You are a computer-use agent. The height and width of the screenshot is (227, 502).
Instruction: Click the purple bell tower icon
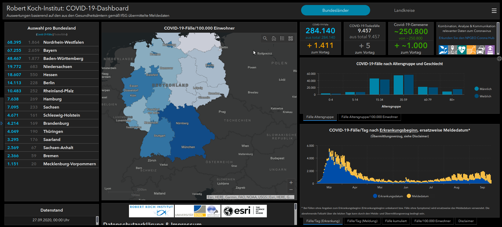pos(490,50)
